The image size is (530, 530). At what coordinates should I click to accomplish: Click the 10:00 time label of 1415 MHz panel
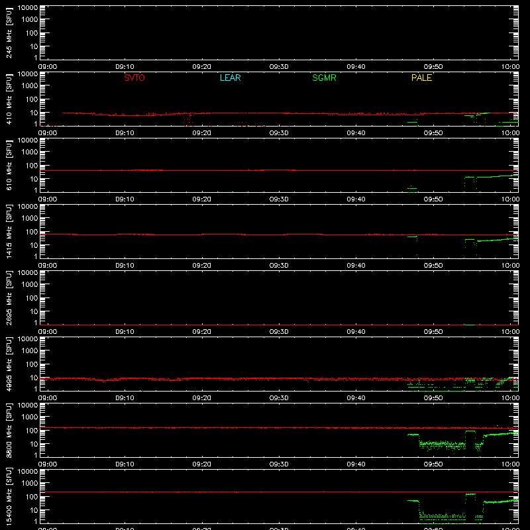pos(510,266)
